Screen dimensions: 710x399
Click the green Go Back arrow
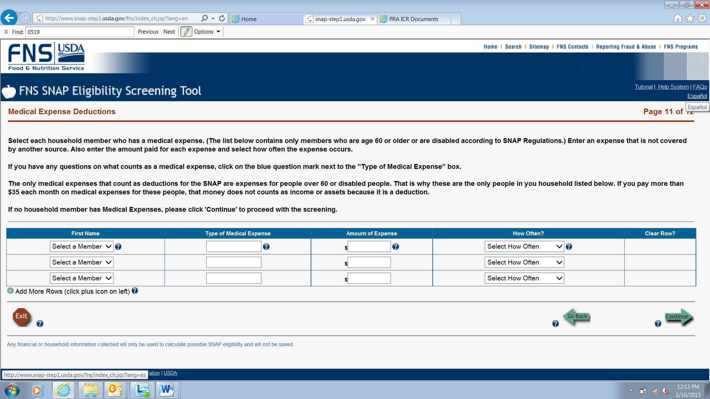click(x=577, y=316)
